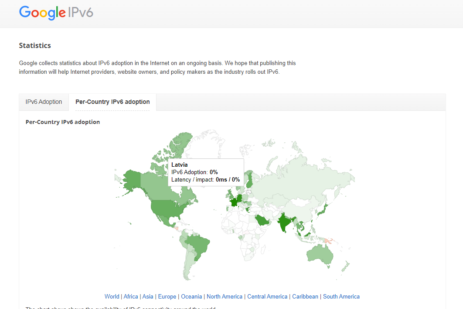
Task: Zoom the map to Europe link
Action: point(167,297)
